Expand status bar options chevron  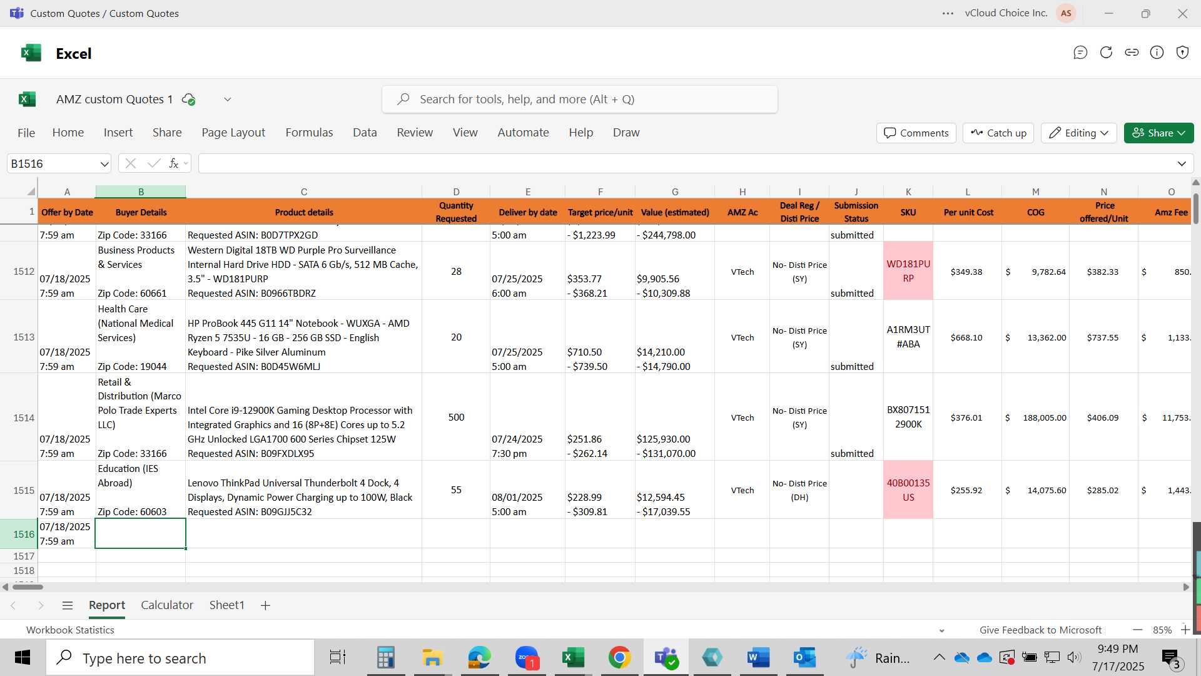pyautogui.click(x=941, y=630)
